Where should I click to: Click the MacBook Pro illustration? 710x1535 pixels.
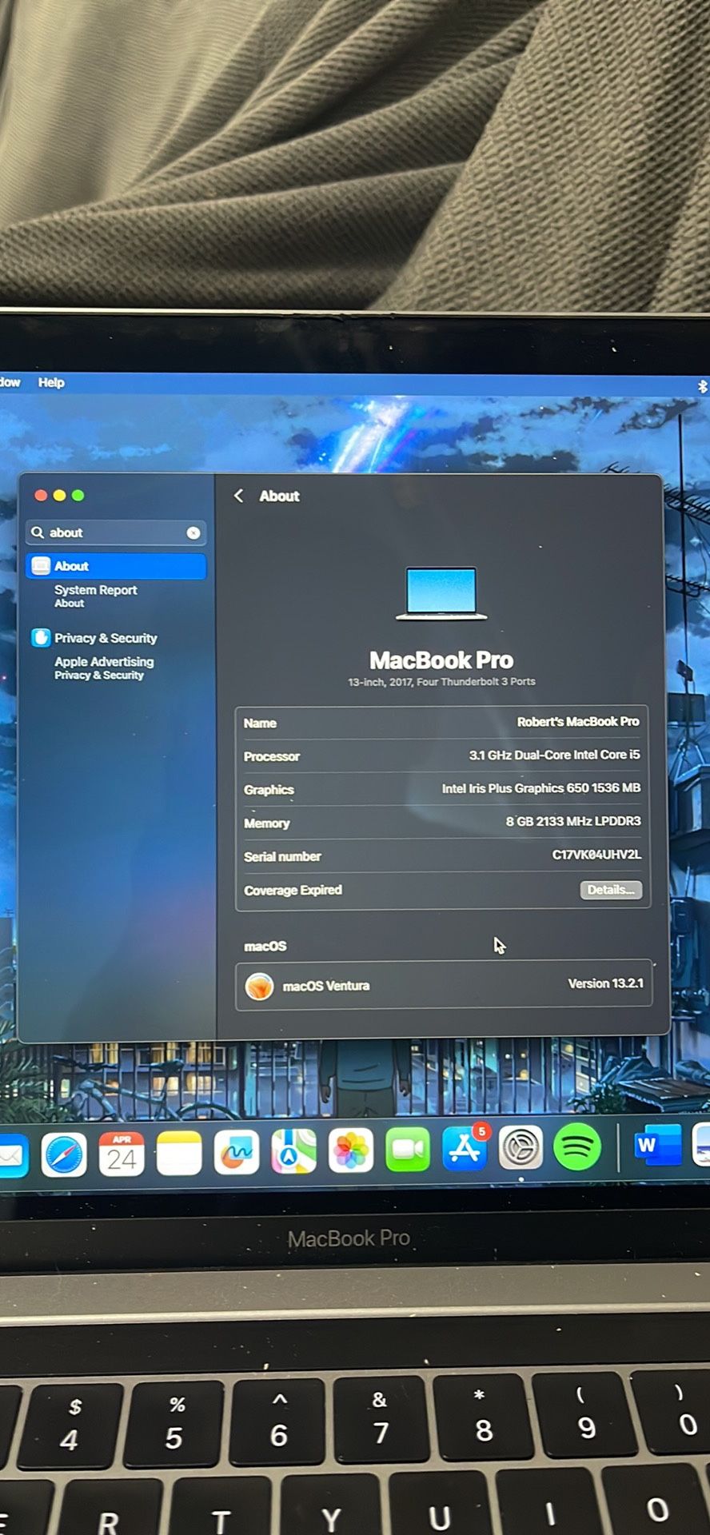[441, 593]
